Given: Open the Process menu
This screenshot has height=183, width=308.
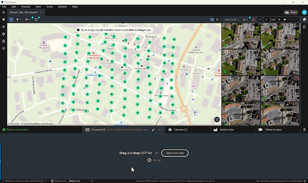Looking at the screenshot, I should coord(26,6).
